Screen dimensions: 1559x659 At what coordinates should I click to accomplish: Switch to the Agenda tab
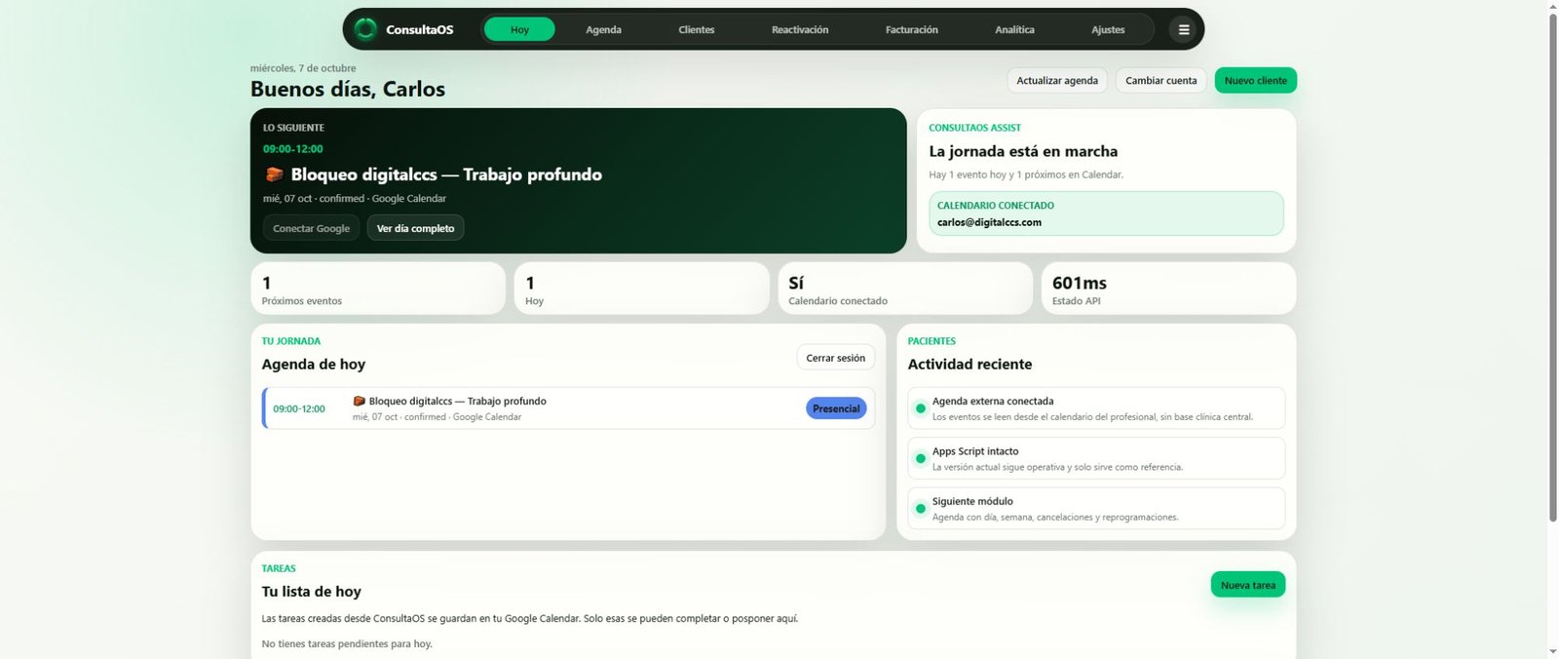tap(603, 29)
